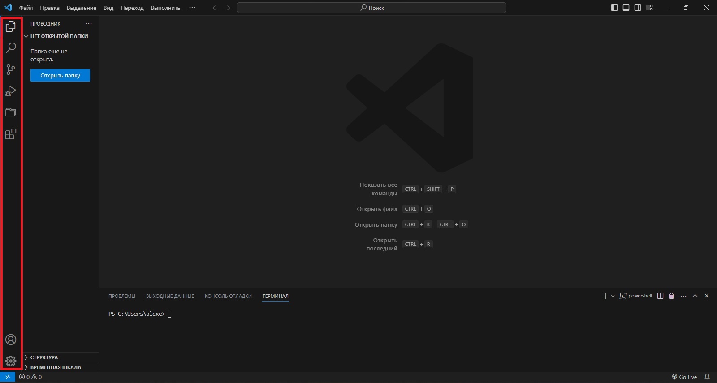Open the Manage gear icon
Screen dimensions: 717x383
pos(11,361)
